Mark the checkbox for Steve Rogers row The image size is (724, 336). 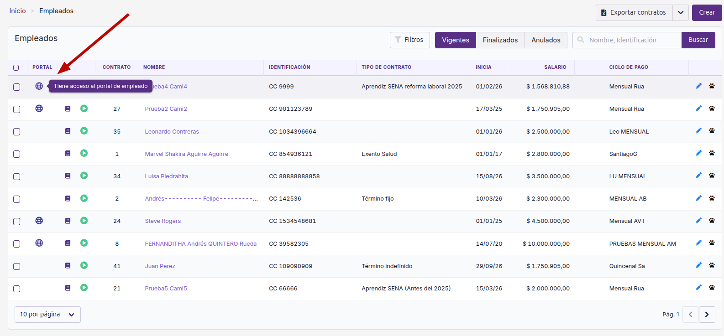17,222
